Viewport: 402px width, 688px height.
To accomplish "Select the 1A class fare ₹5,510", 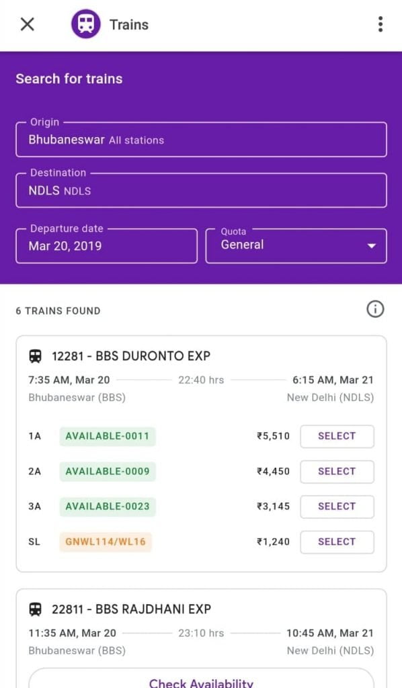I will pos(337,436).
